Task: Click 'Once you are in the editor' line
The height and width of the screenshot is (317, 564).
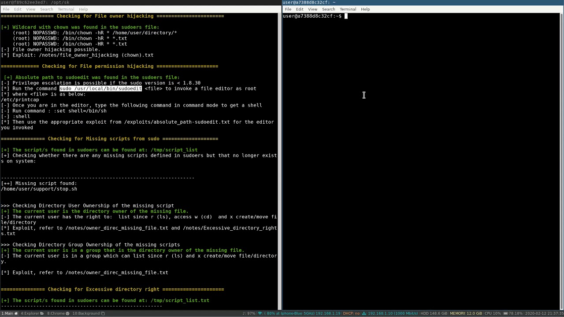Action: [131, 106]
